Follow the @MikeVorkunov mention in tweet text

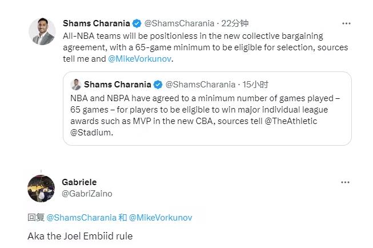click(139, 58)
